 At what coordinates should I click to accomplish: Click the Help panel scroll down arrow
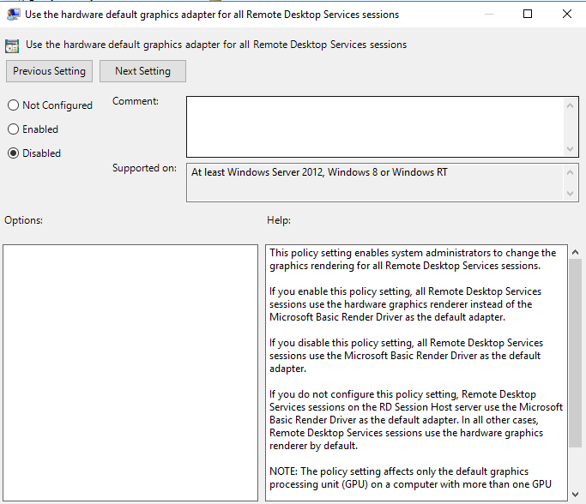(575, 495)
